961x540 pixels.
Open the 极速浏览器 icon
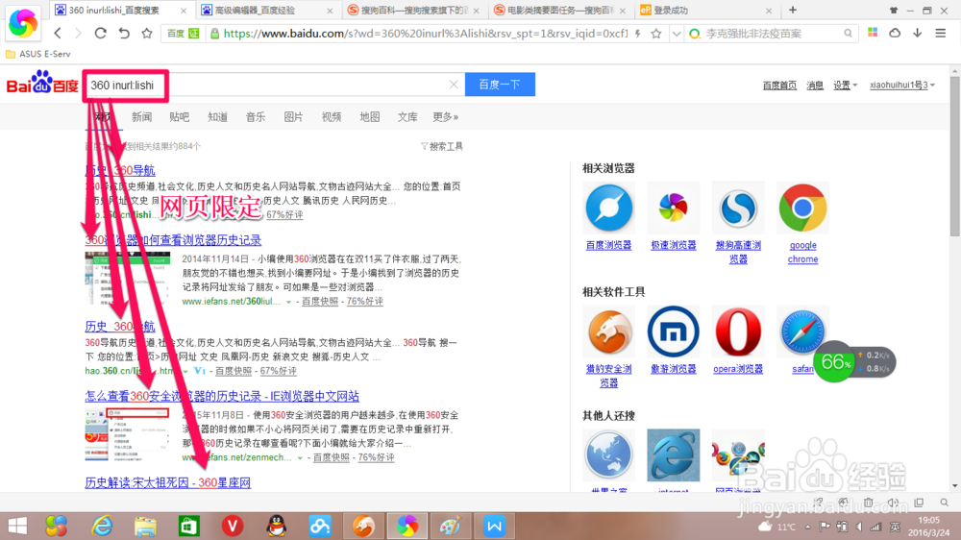coord(673,209)
